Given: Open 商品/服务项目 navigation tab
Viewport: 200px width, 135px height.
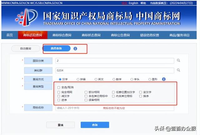Looking at the screenshot, I should pyautogui.click(x=179, y=35).
